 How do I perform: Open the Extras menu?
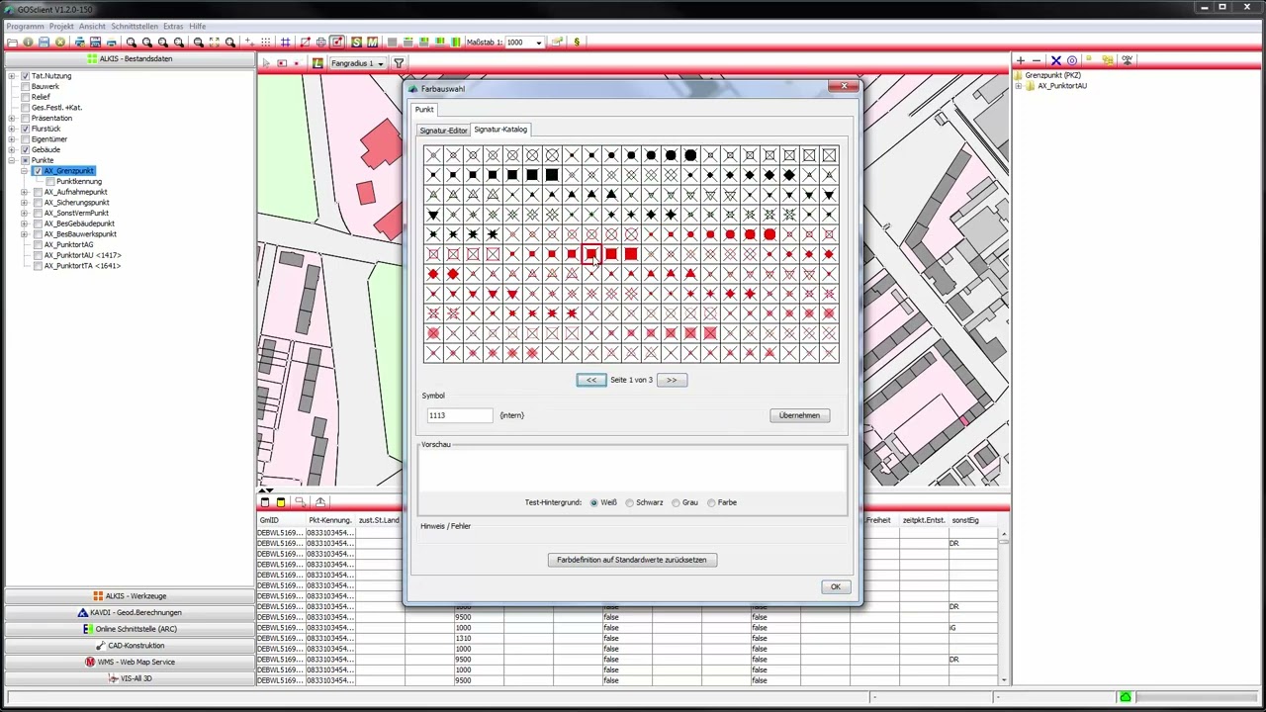[173, 26]
